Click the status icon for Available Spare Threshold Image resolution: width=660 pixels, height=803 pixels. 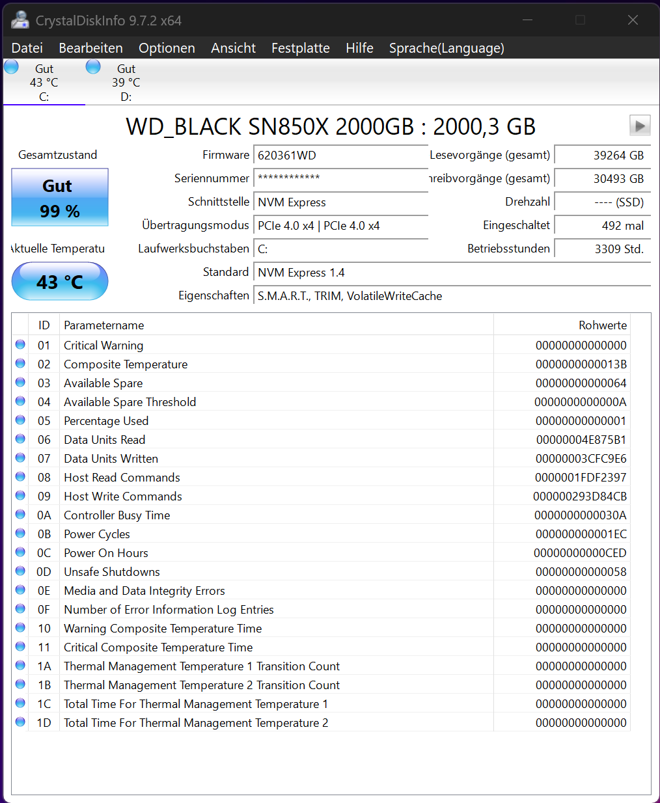point(20,401)
